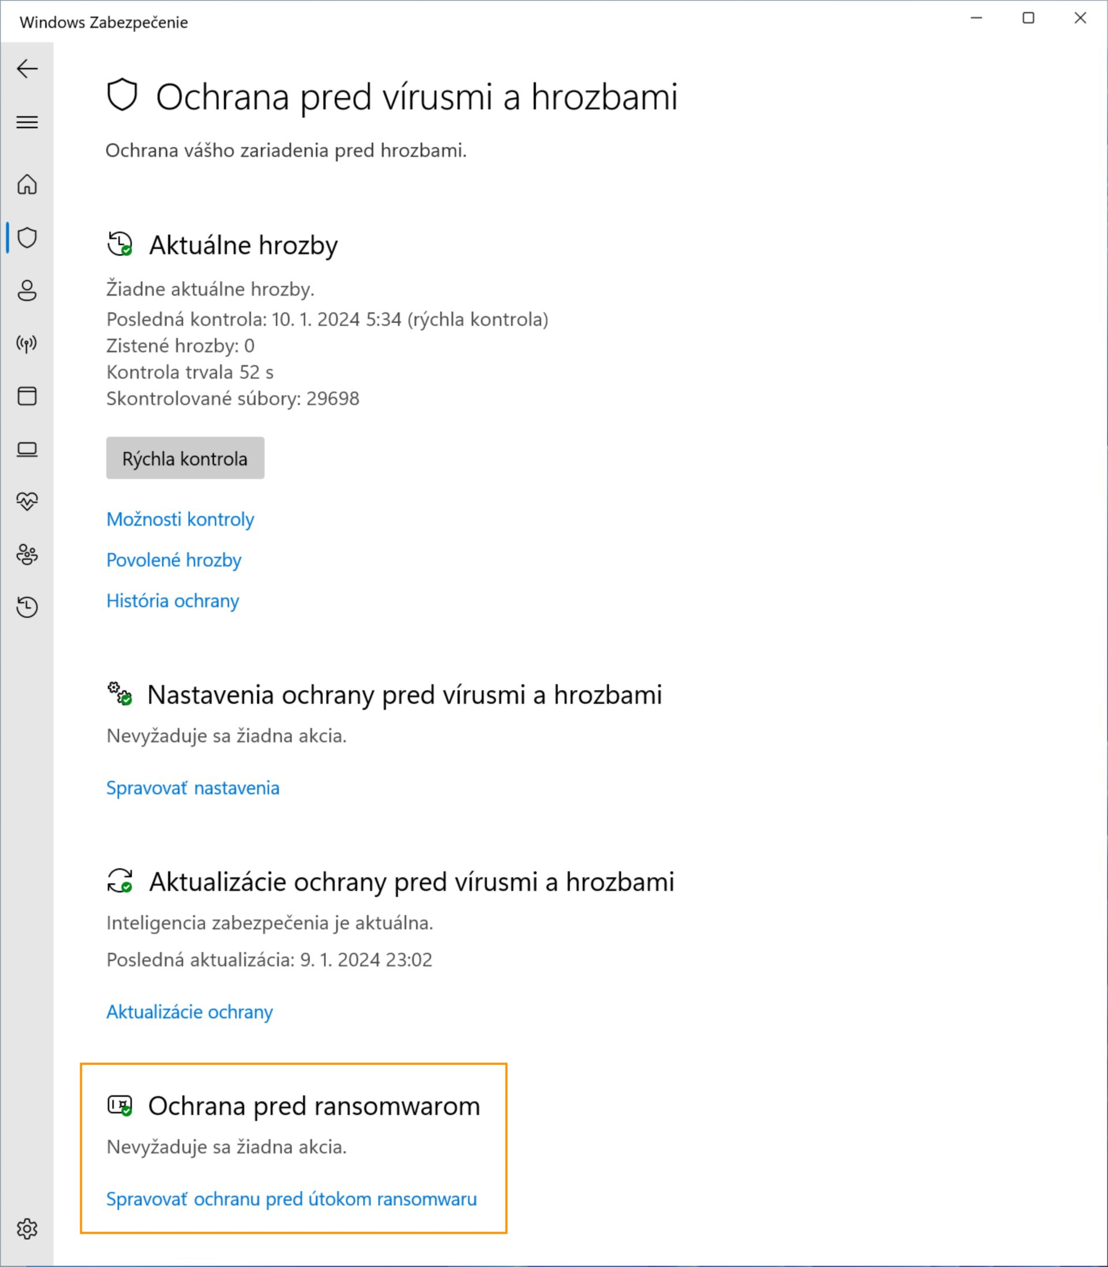Open the settings gear in sidebar

click(27, 1229)
